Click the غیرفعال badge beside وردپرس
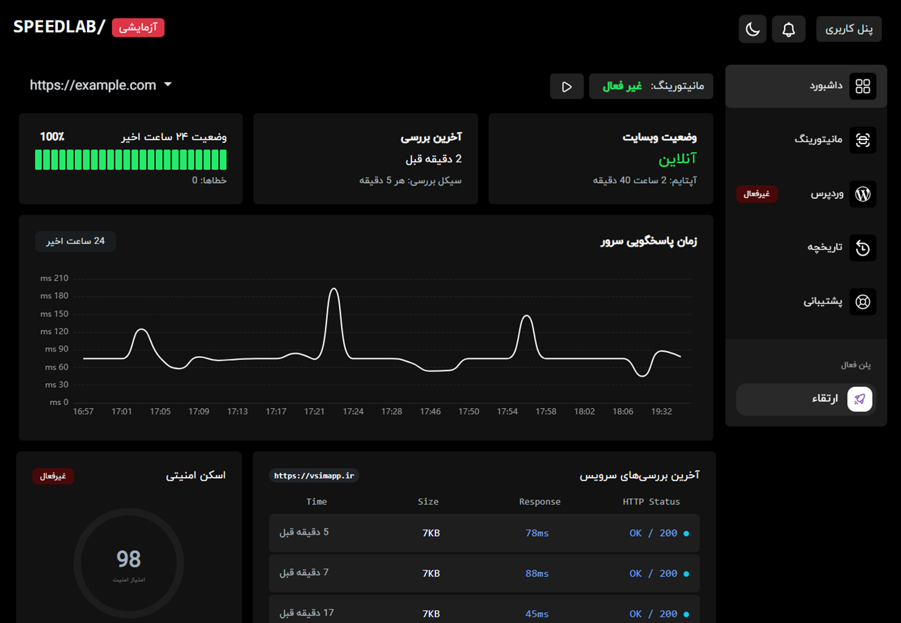The image size is (901, 623). click(757, 194)
